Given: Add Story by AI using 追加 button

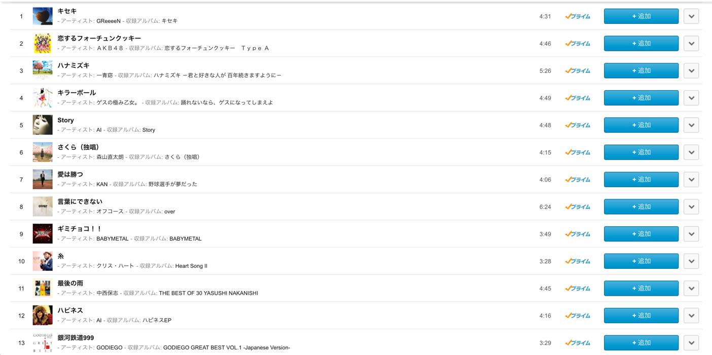Looking at the screenshot, I should pyautogui.click(x=641, y=125).
